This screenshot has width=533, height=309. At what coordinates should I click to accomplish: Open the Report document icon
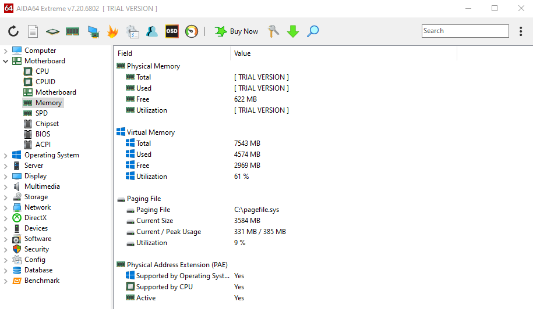(33, 31)
